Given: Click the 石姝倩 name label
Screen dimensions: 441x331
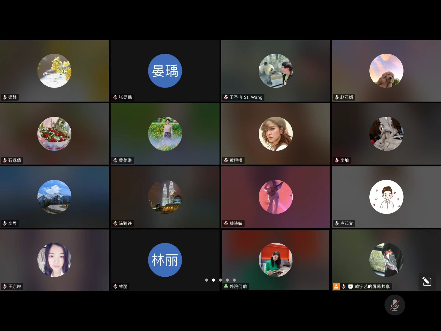Looking at the screenshot, I should coord(14,160).
